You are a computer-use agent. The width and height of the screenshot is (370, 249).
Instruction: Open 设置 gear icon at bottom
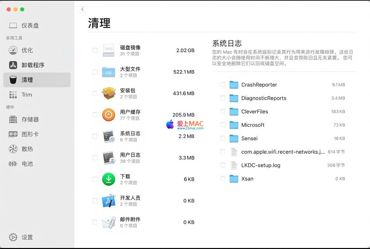(13, 237)
